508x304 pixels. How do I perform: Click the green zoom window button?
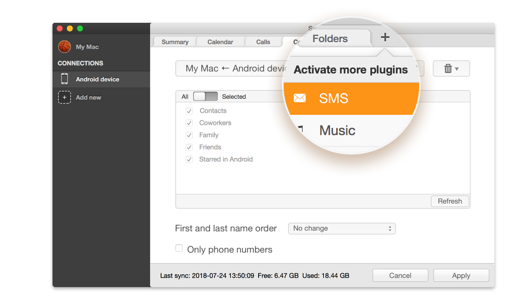(80, 28)
